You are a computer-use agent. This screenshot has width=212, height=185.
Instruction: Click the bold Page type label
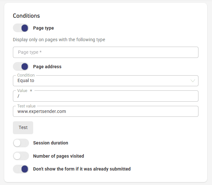click(x=43, y=28)
